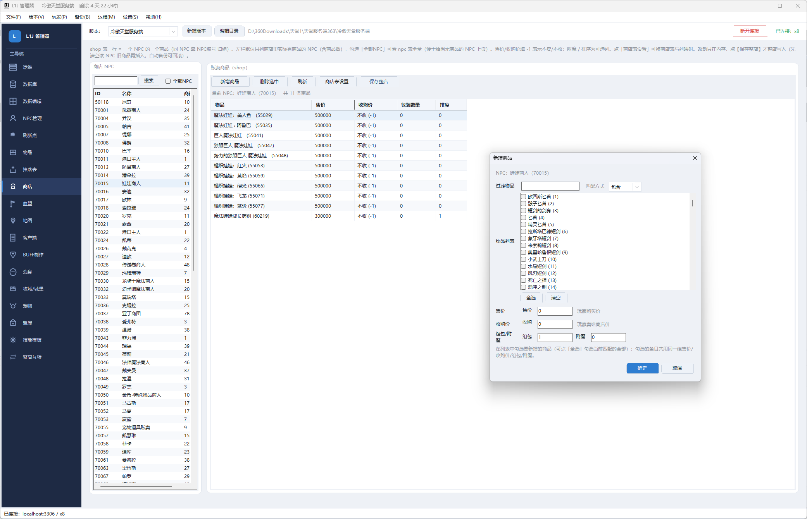Check item 死亡之指 (13)
The image size is (807, 519).
point(523,280)
